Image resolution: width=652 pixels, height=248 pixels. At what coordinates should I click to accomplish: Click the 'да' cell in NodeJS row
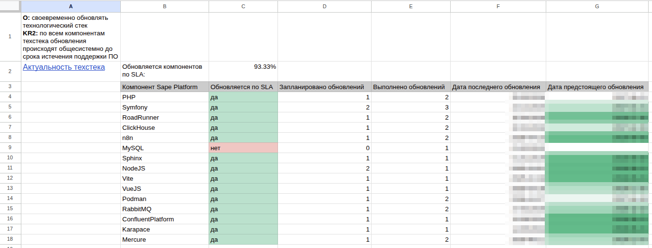click(x=243, y=168)
